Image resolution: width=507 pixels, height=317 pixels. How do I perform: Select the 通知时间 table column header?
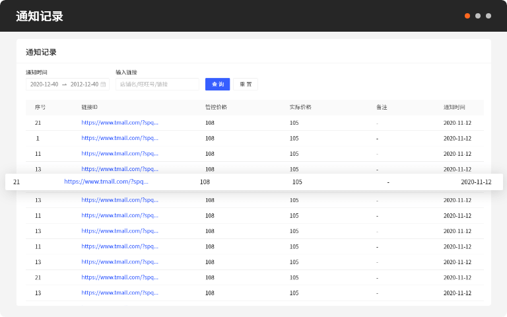pos(454,107)
